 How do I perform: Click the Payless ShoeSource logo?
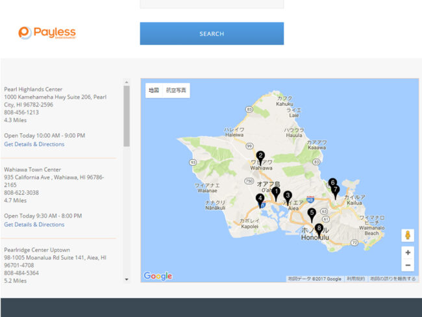coord(47,32)
